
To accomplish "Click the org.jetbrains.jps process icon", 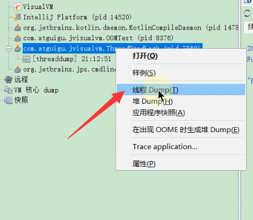I will (x=18, y=69).
